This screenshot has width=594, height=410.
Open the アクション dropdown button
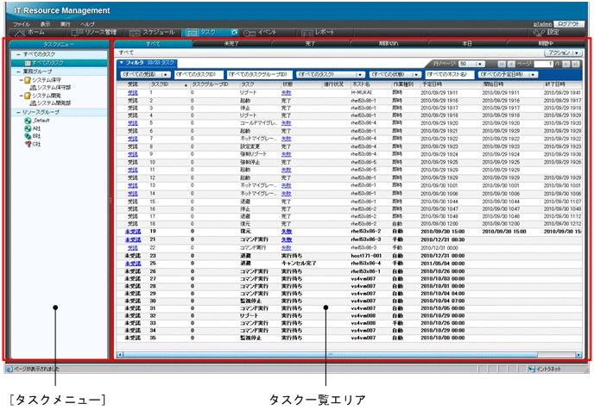tap(563, 53)
